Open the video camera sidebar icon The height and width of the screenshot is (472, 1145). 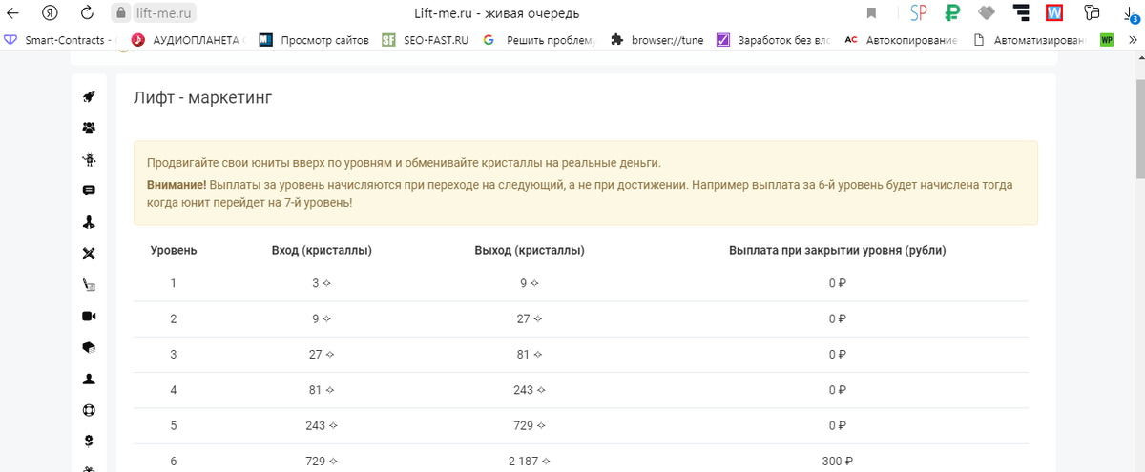click(x=89, y=316)
